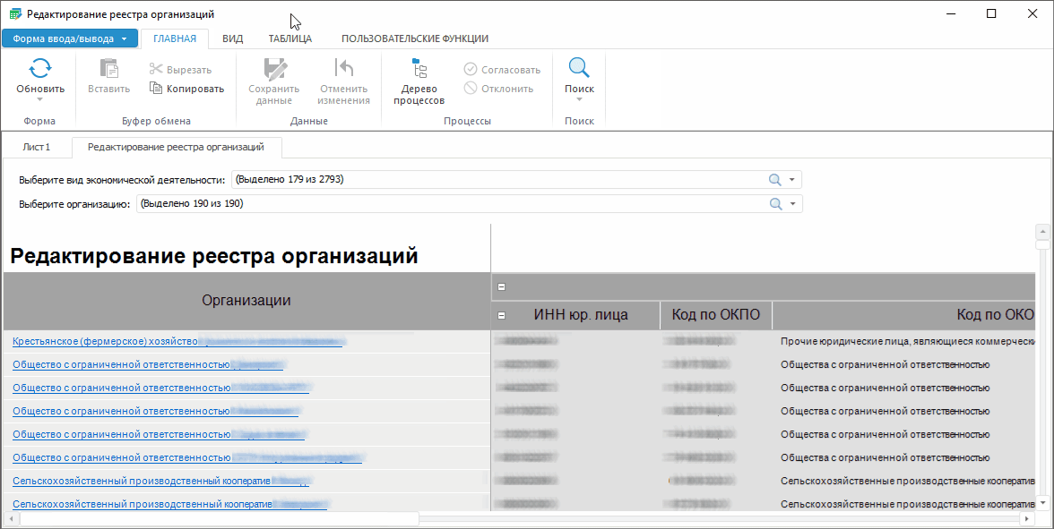Expand the organization selection dropdown arrow
Viewport: 1054px width, 529px height.
[792, 204]
